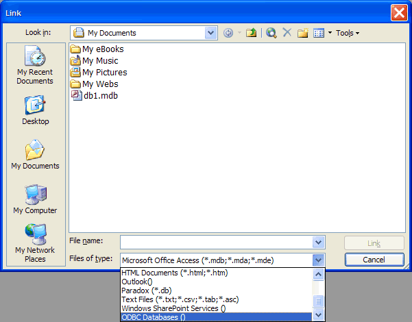Open the Views dropdown arrow

[330, 33]
